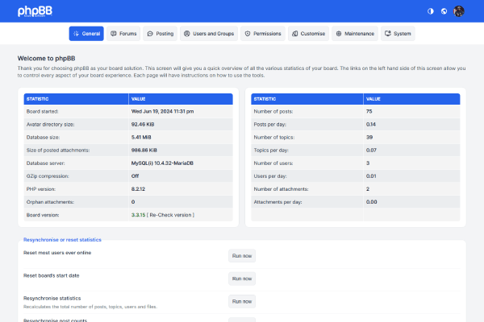Image resolution: width=484 pixels, height=322 pixels.
Task: Click the number of topics value '39'
Action: coord(369,137)
